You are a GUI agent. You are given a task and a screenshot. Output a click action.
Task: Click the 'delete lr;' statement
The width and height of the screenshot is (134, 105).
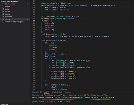pos(49,30)
